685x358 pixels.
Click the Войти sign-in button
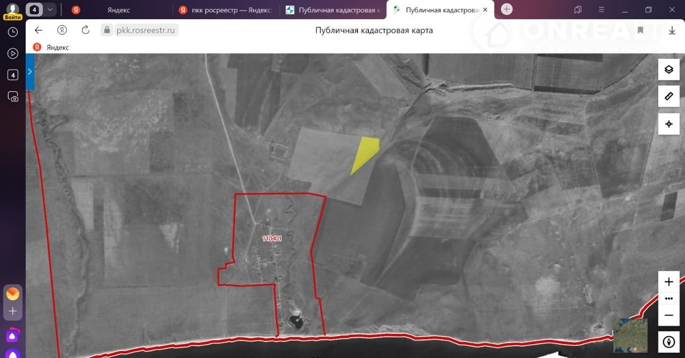[12, 17]
